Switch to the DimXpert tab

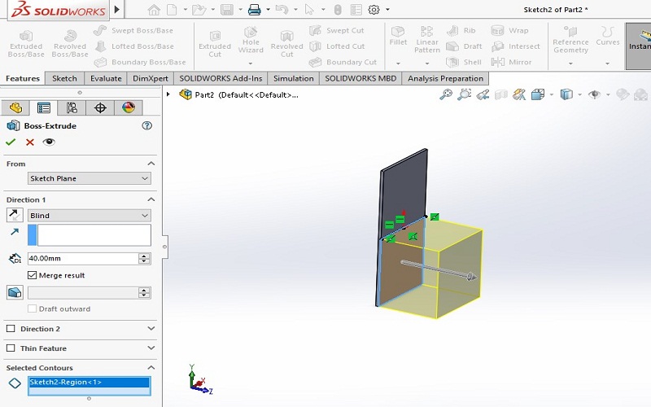point(151,78)
